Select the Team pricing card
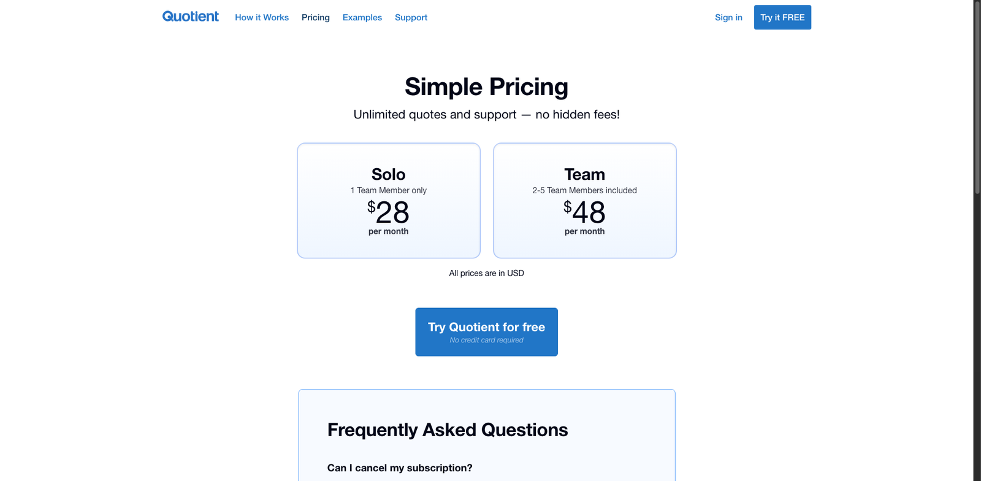981x481 pixels. coord(584,201)
